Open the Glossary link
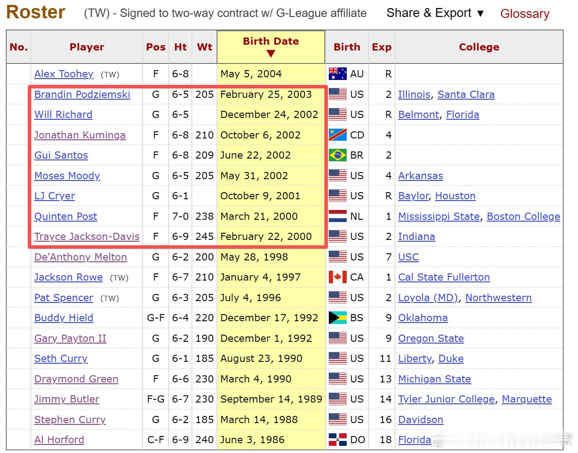 coord(525,14)
